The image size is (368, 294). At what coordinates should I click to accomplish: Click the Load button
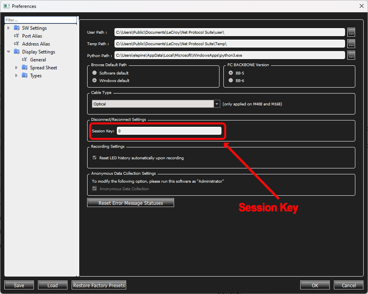(x=53, y=285)
